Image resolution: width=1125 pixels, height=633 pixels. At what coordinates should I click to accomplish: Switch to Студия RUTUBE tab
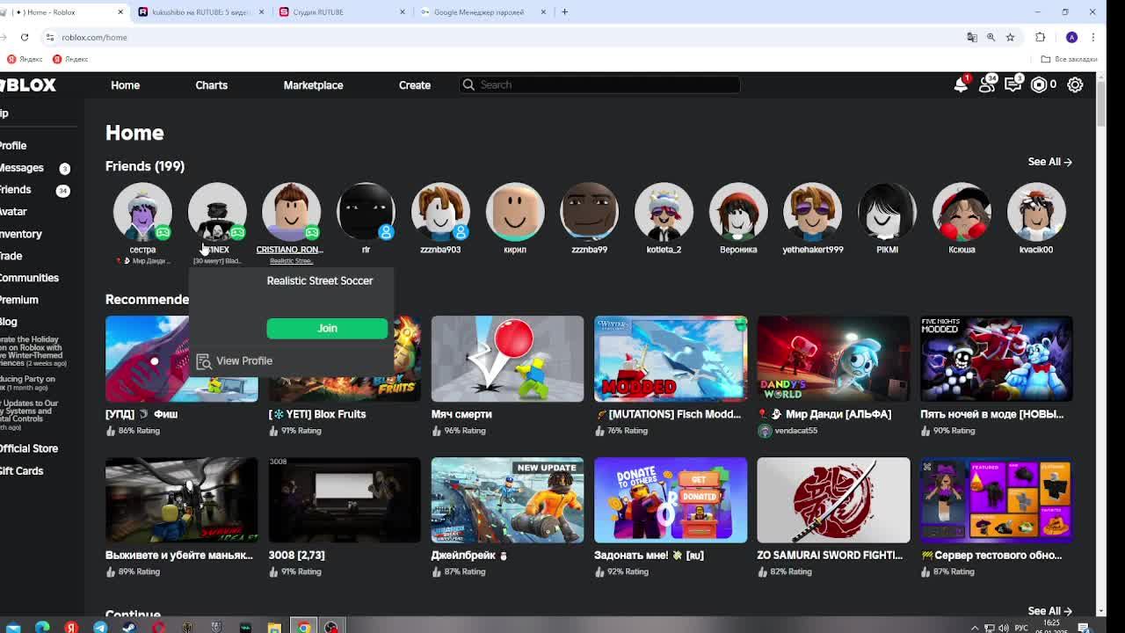(341, 11)
